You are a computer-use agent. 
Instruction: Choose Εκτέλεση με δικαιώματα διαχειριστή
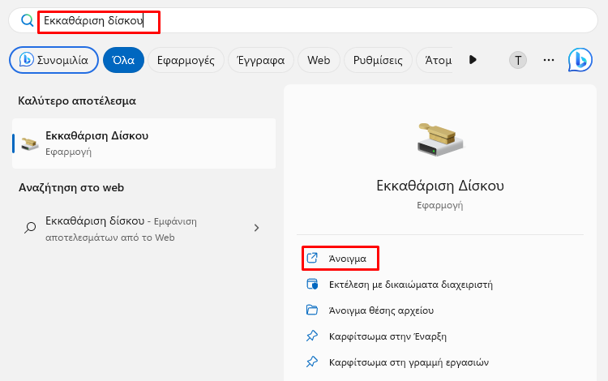pos(411,285)
